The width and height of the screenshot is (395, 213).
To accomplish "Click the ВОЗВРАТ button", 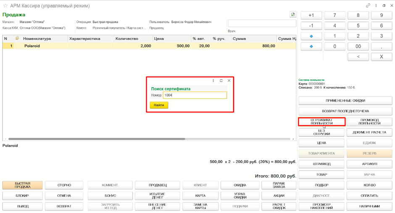I will pos(64,206).
